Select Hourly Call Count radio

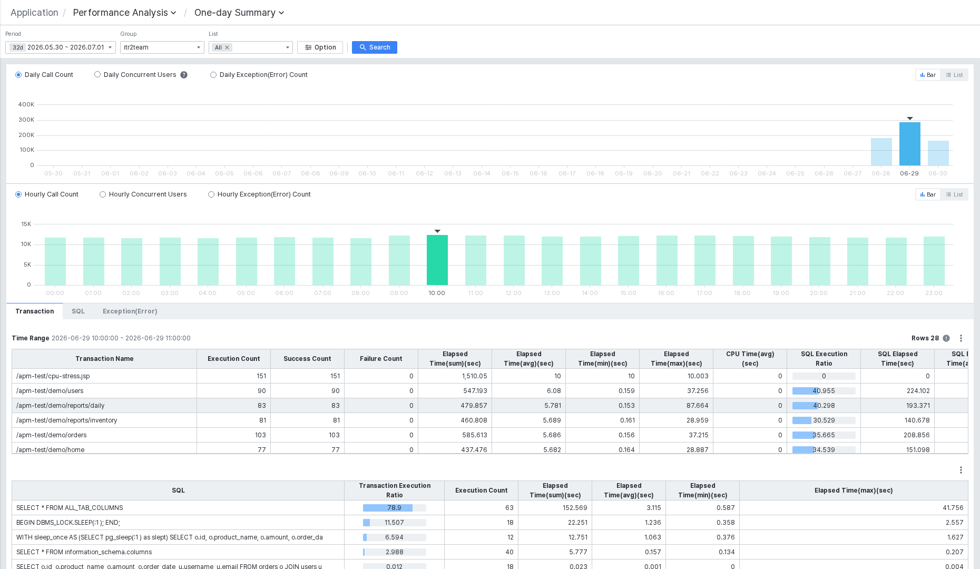pyautogui.click(x=18, y=194)
